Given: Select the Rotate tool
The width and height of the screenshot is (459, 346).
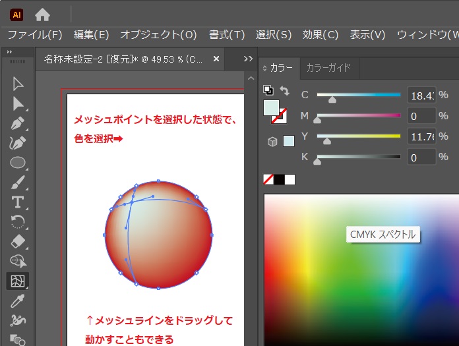Looking at the screenshot, I should (x=18, y=221).
